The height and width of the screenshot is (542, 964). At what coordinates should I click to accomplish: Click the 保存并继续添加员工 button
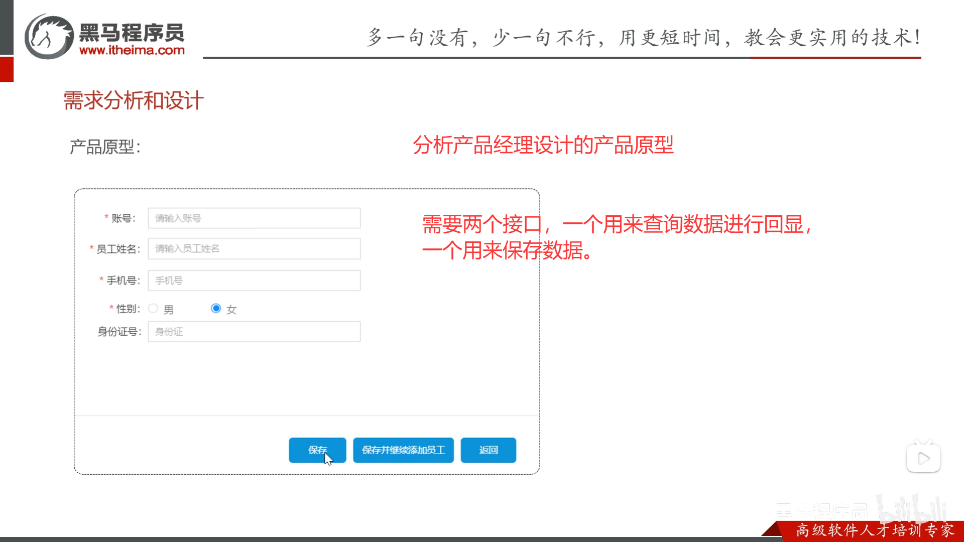[x=403, y=450]
